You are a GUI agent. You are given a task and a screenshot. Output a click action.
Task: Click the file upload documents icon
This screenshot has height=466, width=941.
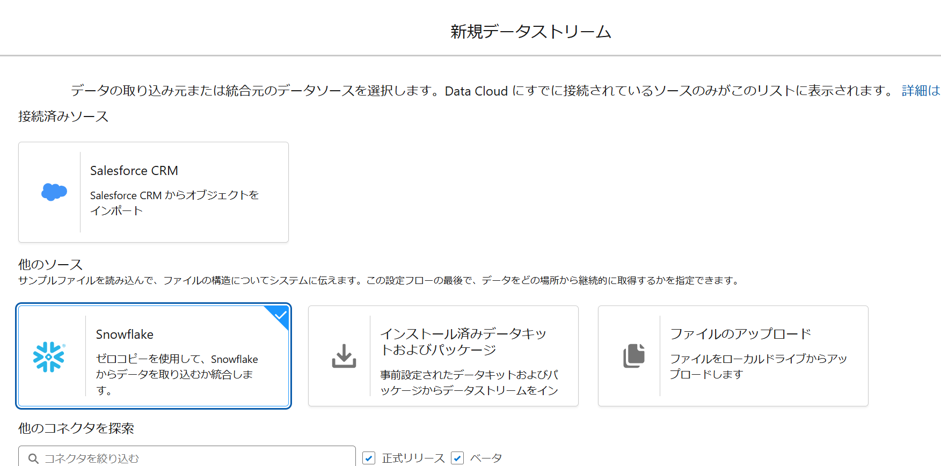pyautogui.click(x=634, y=356)
